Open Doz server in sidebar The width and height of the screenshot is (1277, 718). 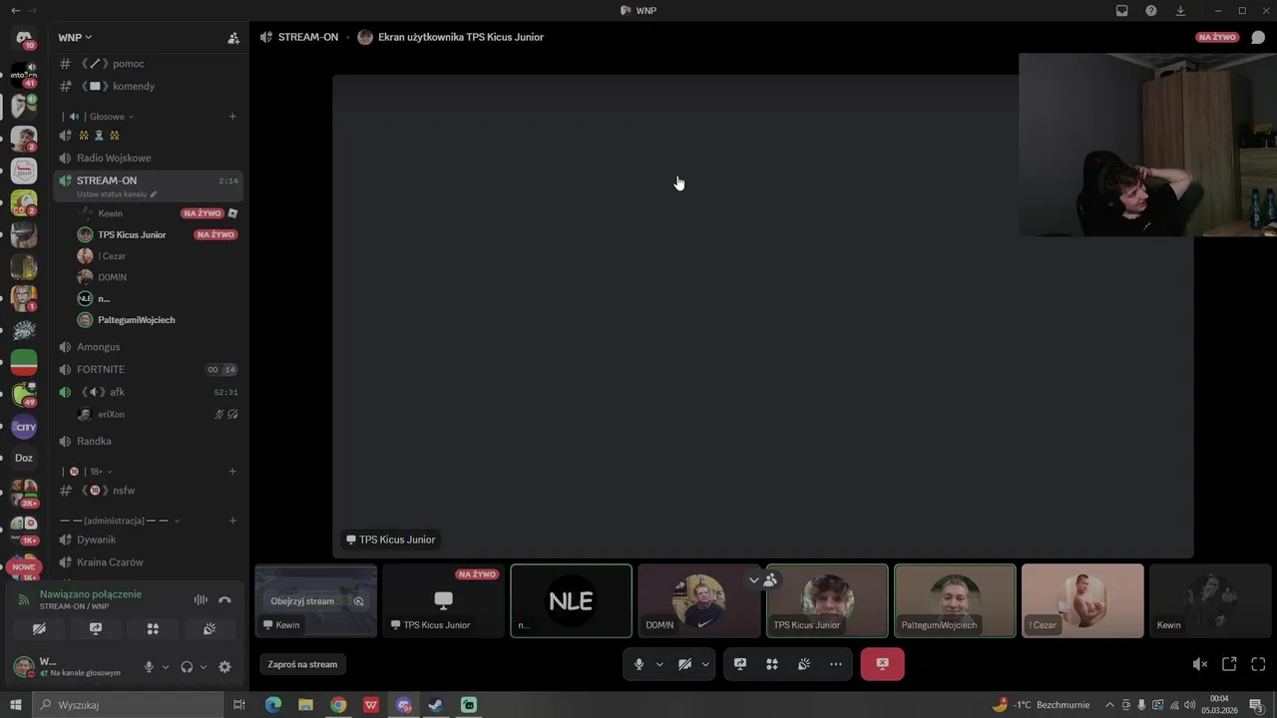tap(24, 459)
